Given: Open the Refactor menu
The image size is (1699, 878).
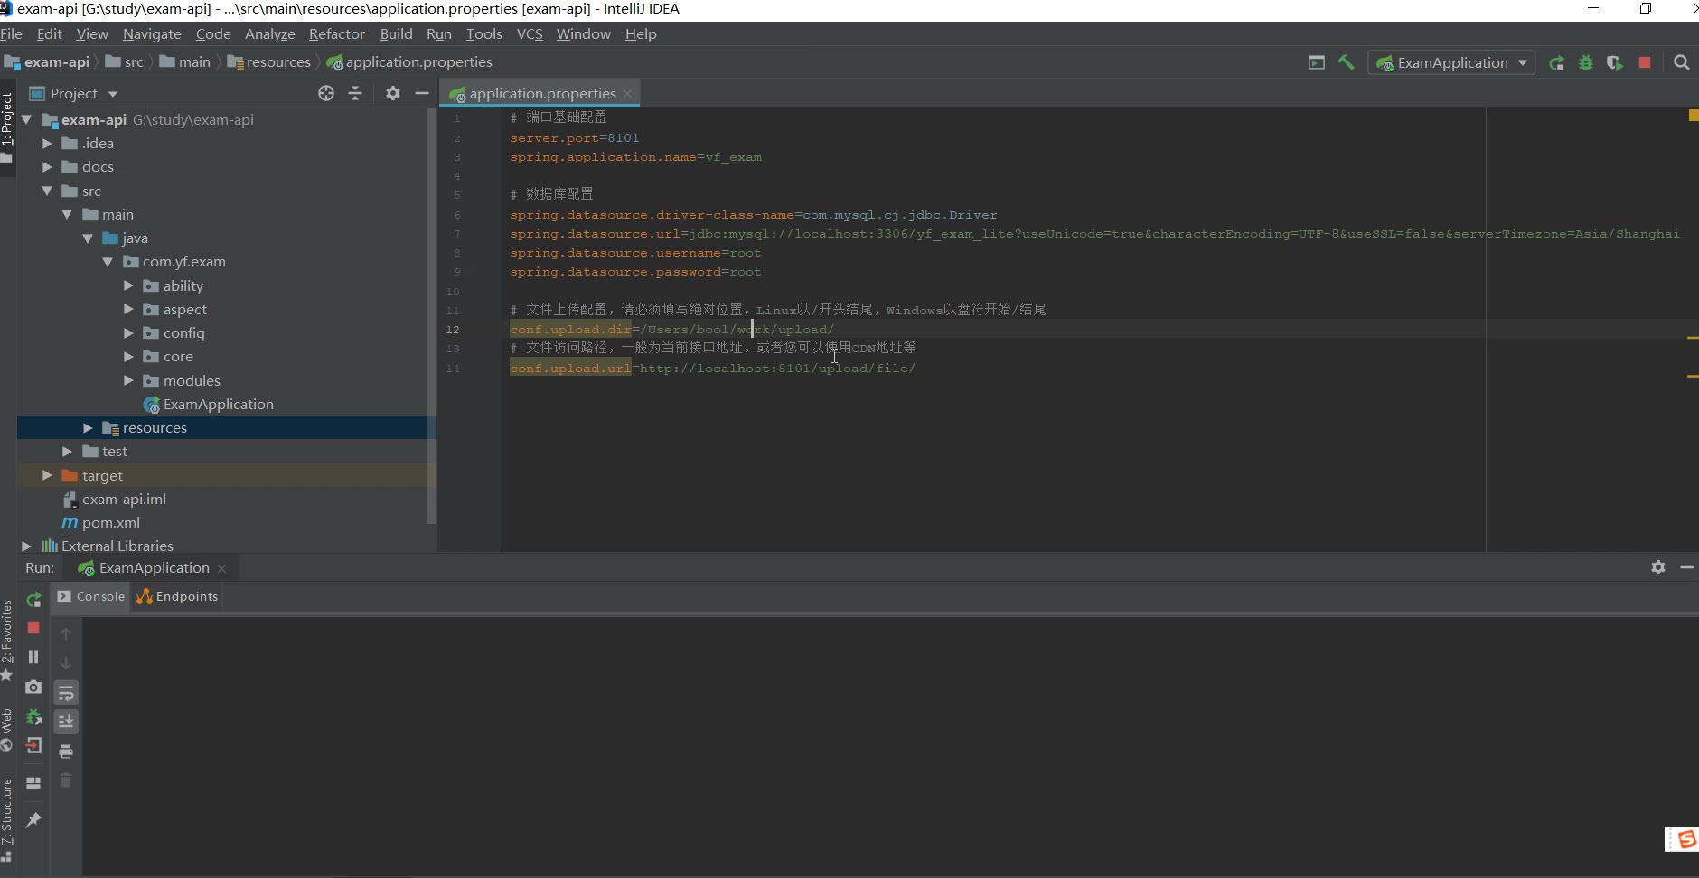Looking at the screenshot, I should [336, 34].
